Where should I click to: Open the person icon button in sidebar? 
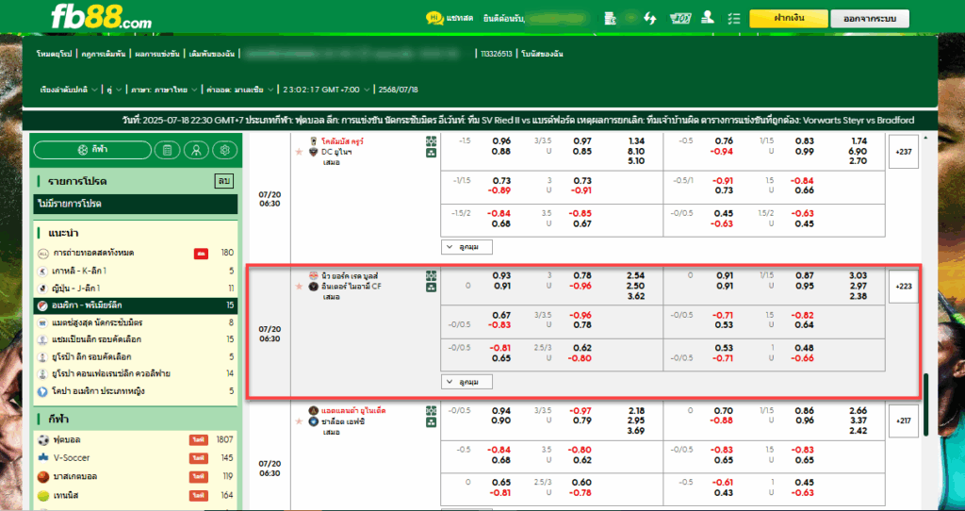(196, 150)
